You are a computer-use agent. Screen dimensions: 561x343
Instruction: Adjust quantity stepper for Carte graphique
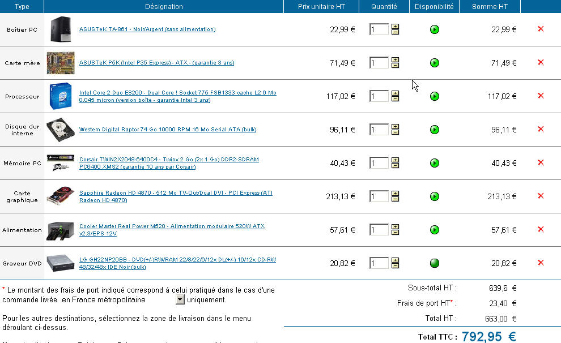tap(395, 196)
